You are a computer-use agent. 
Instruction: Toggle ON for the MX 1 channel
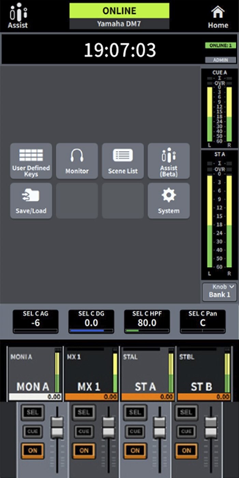coord(84,450)
